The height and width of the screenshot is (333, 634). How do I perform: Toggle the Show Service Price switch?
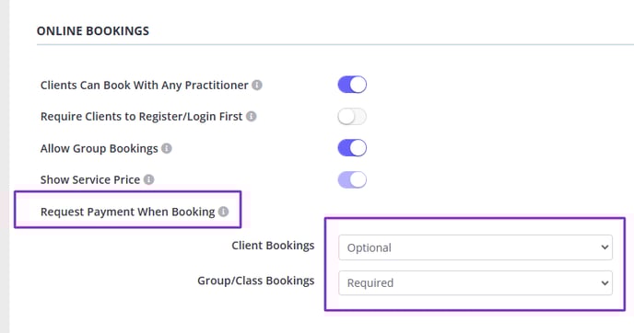pyautogui.click(x=352, y=179)
